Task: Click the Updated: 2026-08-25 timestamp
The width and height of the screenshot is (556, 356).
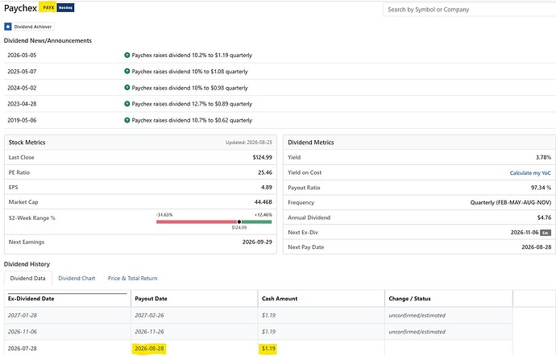Action: click(x=249, y=143)
